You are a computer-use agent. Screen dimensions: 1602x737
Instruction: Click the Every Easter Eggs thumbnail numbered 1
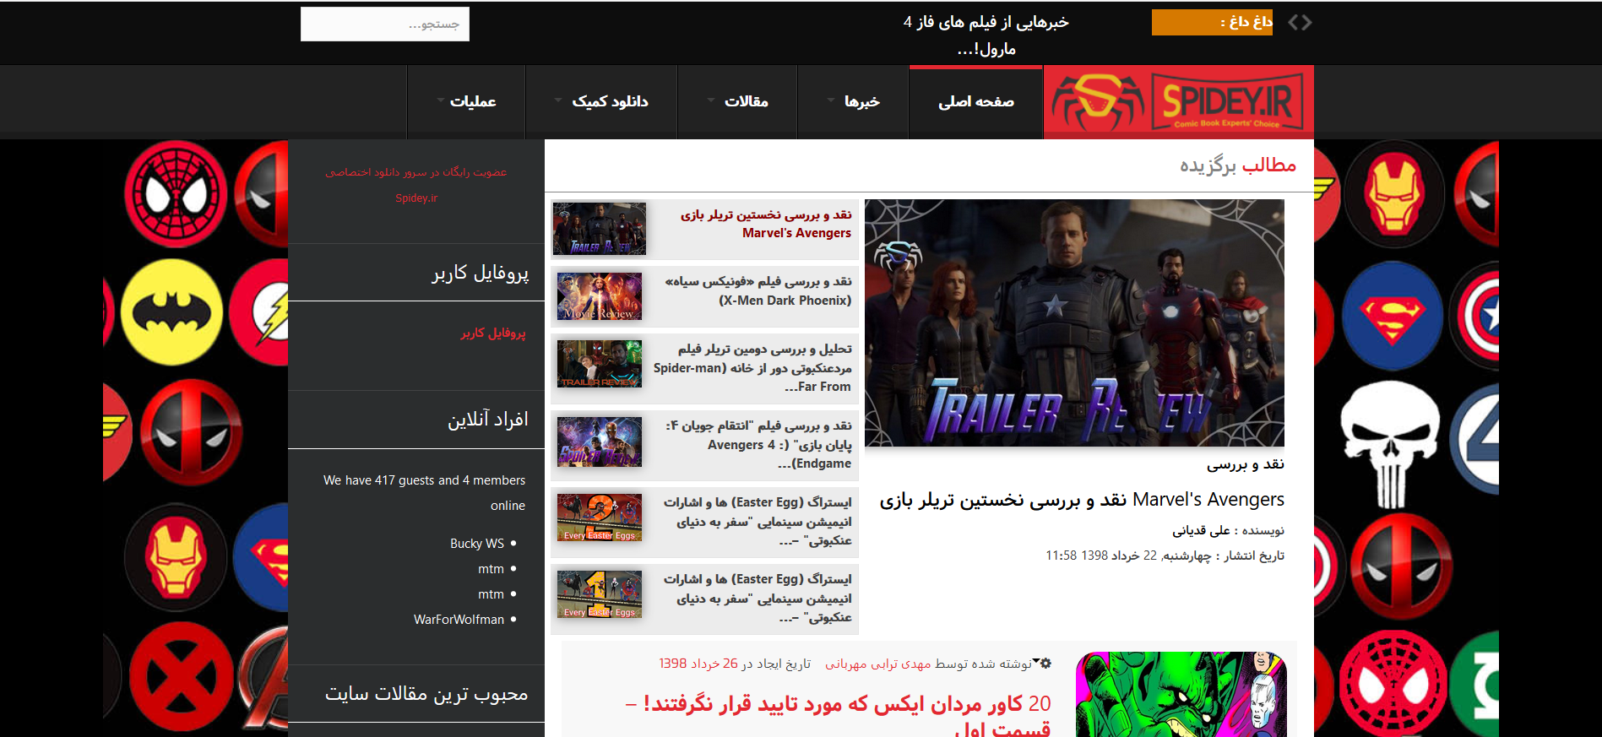coord(600,594)
